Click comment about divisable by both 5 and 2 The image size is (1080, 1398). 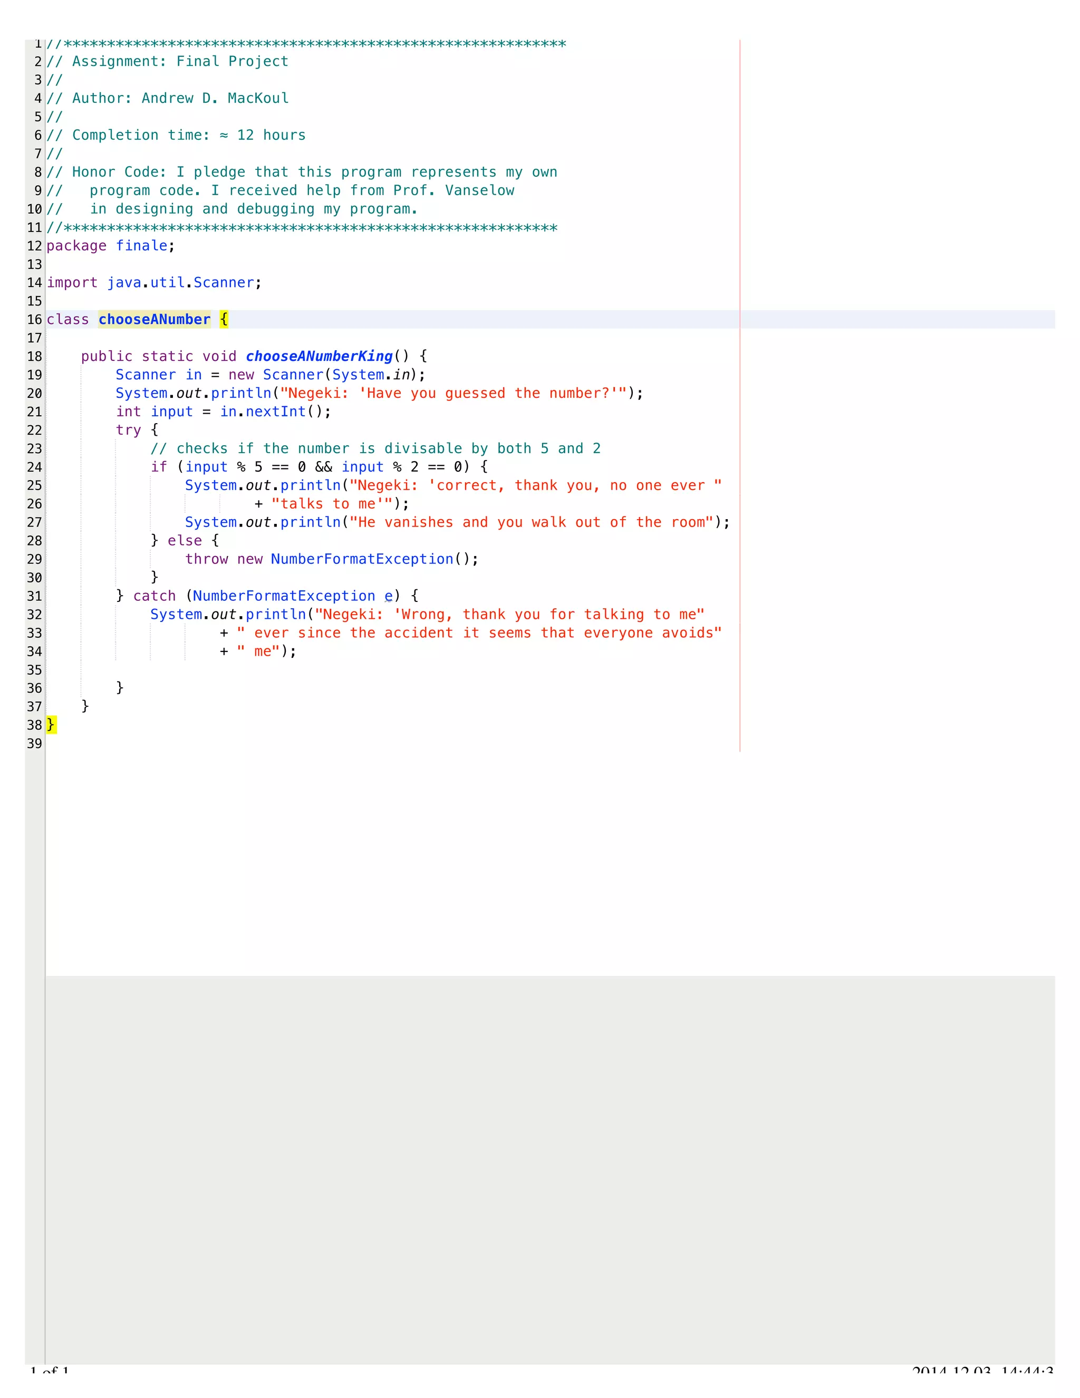[375, 449]
